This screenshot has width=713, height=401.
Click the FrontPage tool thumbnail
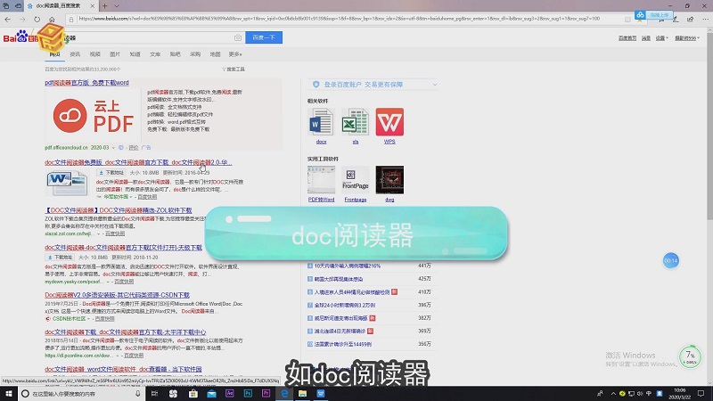click(x=356, y=179)
